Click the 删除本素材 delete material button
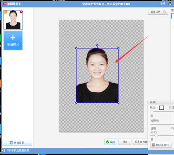Screen dimensions: 174x155 pos(161,145)
